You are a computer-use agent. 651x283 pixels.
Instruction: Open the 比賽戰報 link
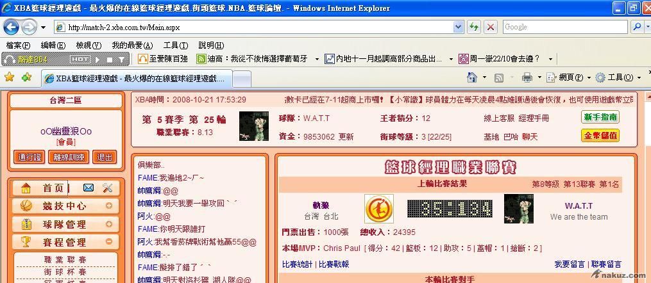point(334,264)
